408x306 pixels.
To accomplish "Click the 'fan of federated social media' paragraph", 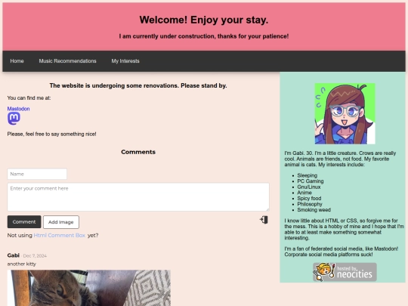I will click(x=342, y=252).
